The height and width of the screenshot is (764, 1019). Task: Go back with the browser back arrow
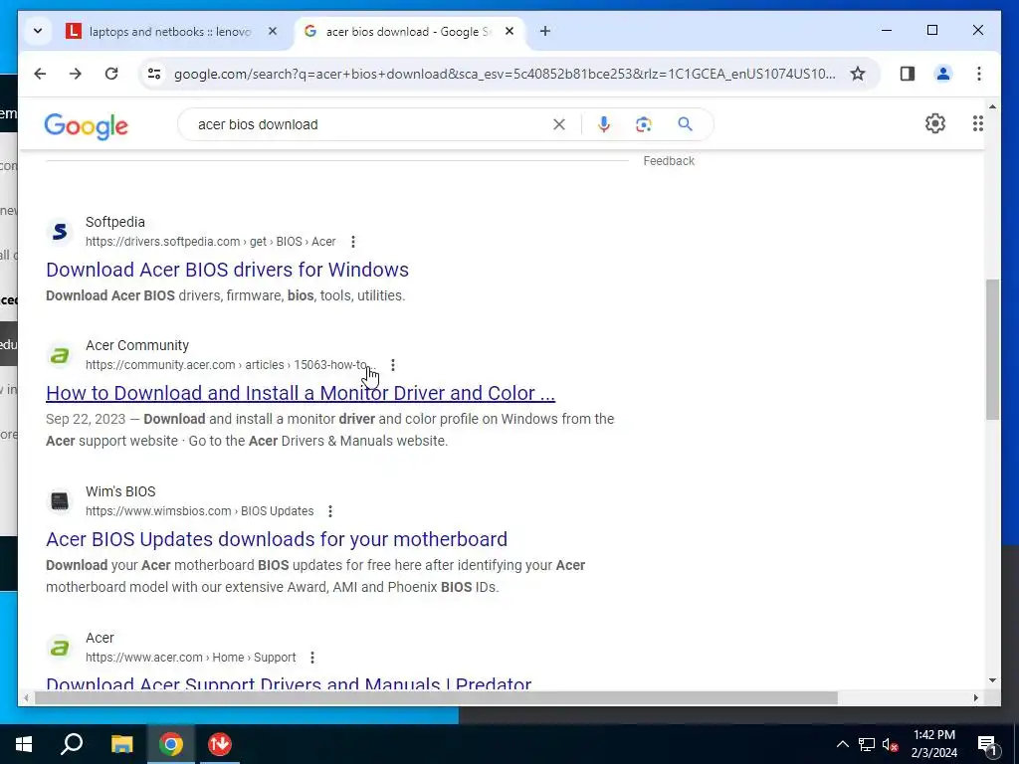(x=40, y=74)
